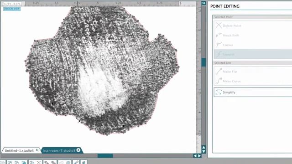This screenshot has width=292, height=164.
Task: Click the scroll right arrow
Action: pos(199,156)
